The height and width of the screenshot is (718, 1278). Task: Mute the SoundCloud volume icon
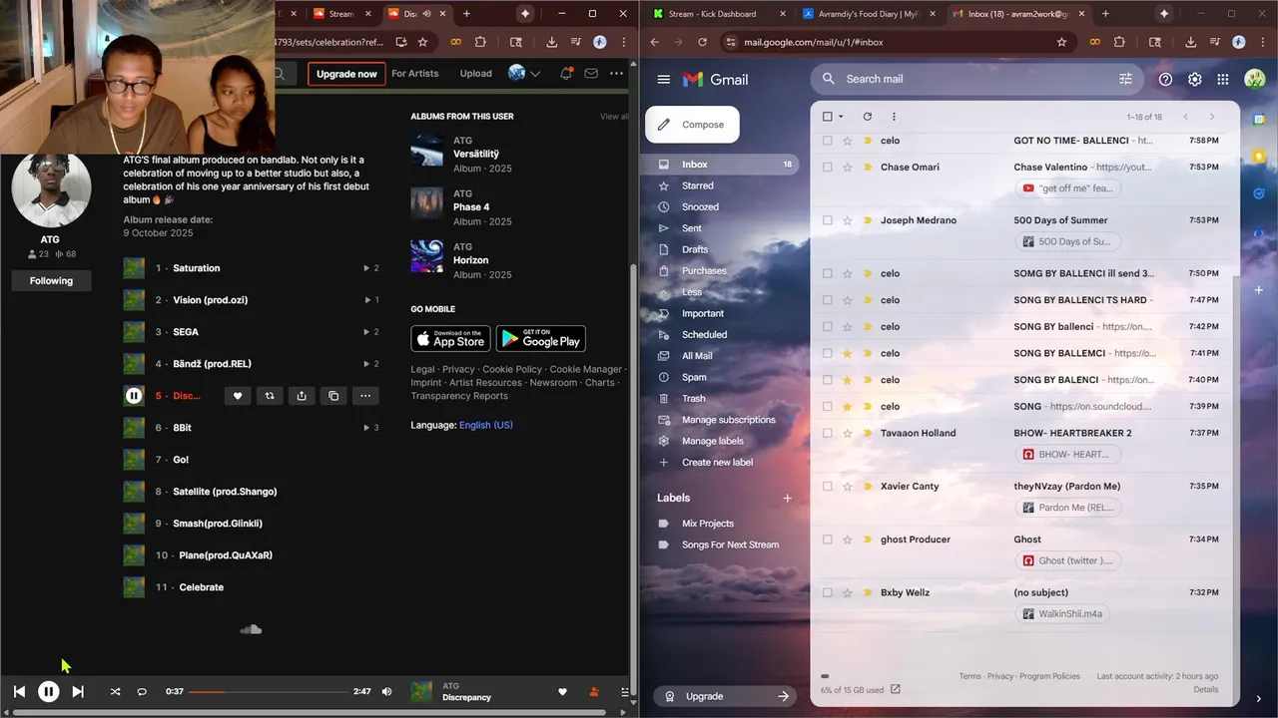(x=386, y=691)
